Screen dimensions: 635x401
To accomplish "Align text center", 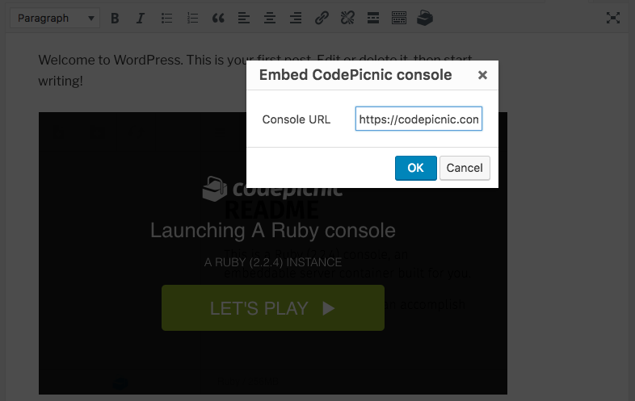I will point(270,19).
